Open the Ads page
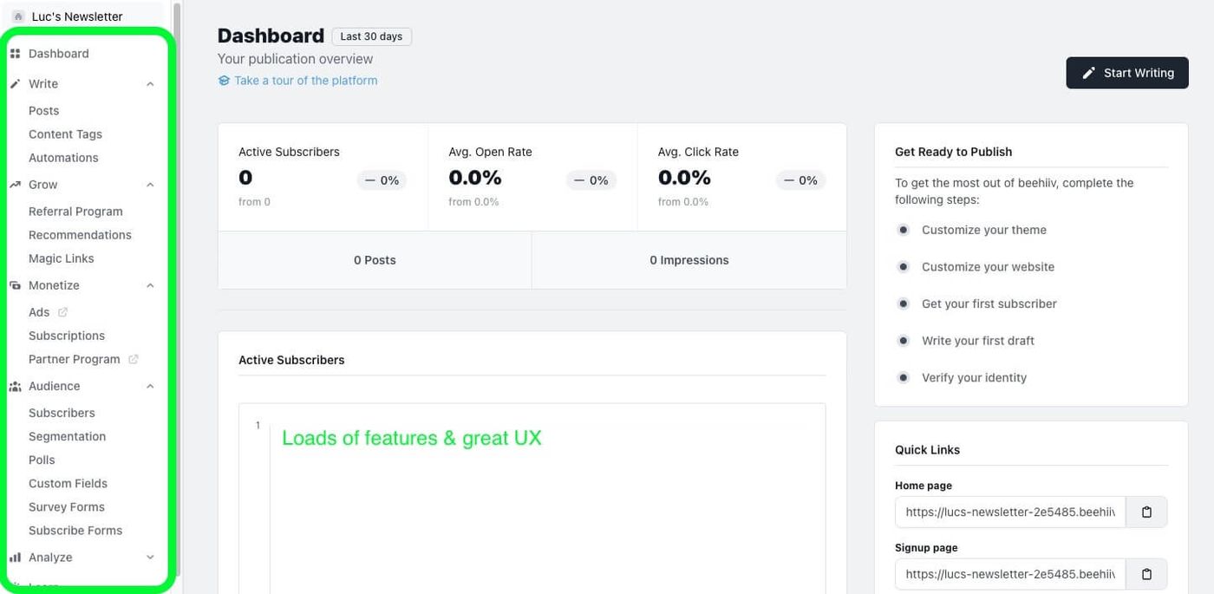1214x594 pixels. (x=39, y=312)
